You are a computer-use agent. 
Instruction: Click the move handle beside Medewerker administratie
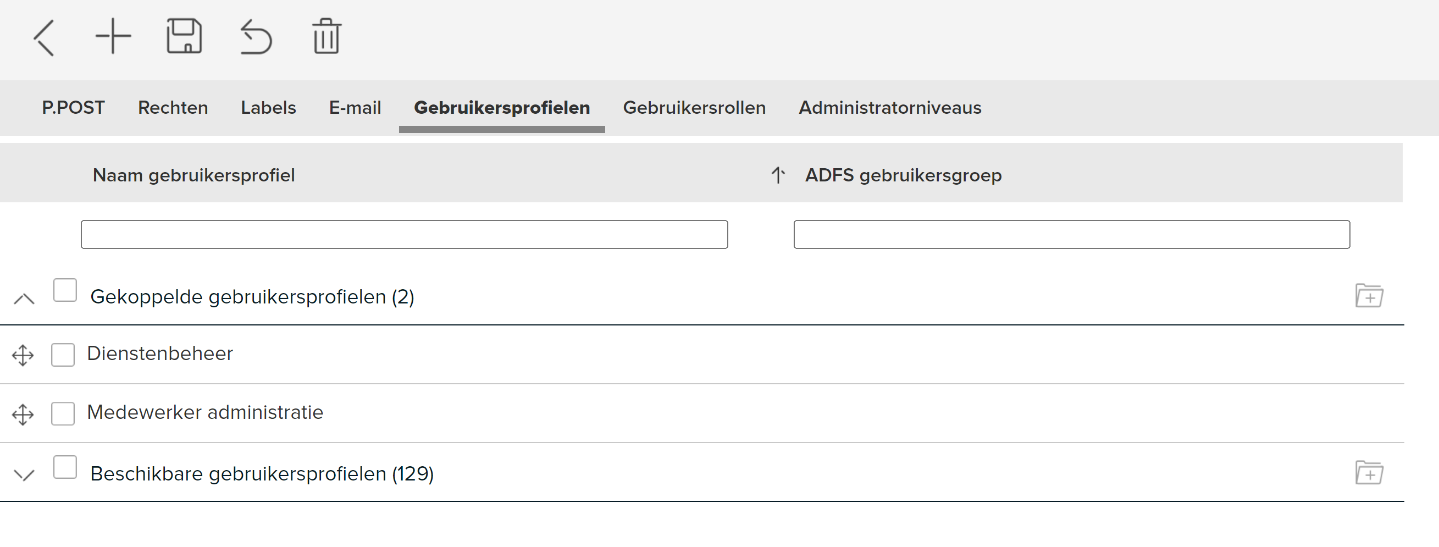[23, 415]
